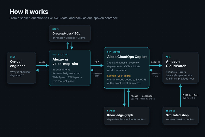Screen dimensions: 205x137
Task: Select the "Knowledge graph" title
Action: 120,115
